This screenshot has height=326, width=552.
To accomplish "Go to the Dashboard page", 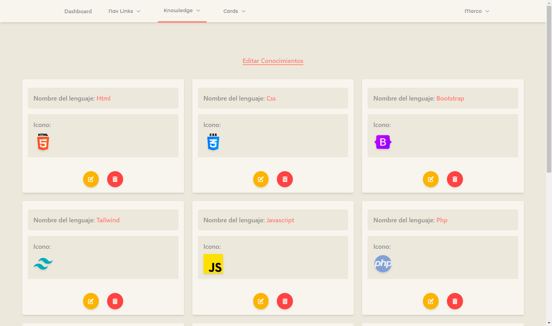I will click(78, 11).
